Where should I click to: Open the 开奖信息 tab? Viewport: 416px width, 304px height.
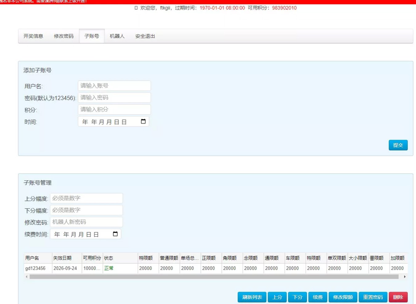(x=33, y=36)
